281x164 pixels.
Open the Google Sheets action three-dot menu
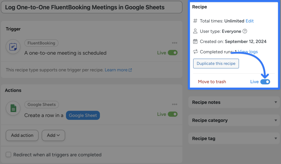coord(175,104)
